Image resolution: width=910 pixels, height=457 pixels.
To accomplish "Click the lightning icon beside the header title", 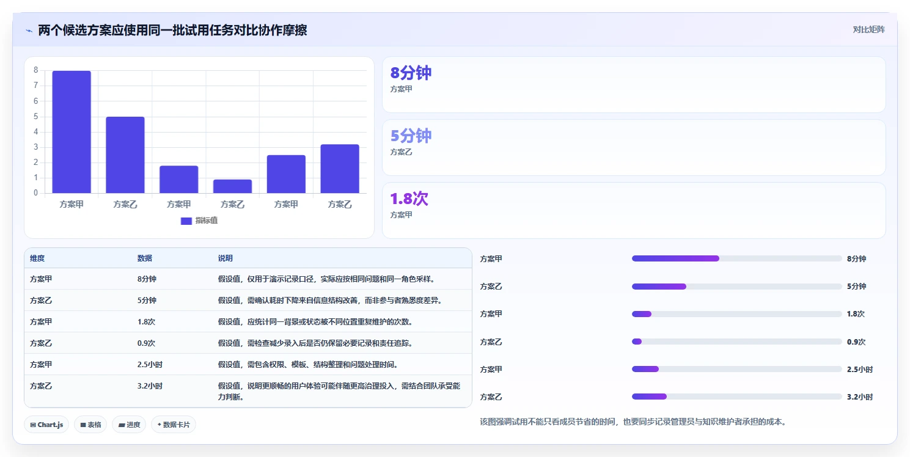I will point(29,30).
